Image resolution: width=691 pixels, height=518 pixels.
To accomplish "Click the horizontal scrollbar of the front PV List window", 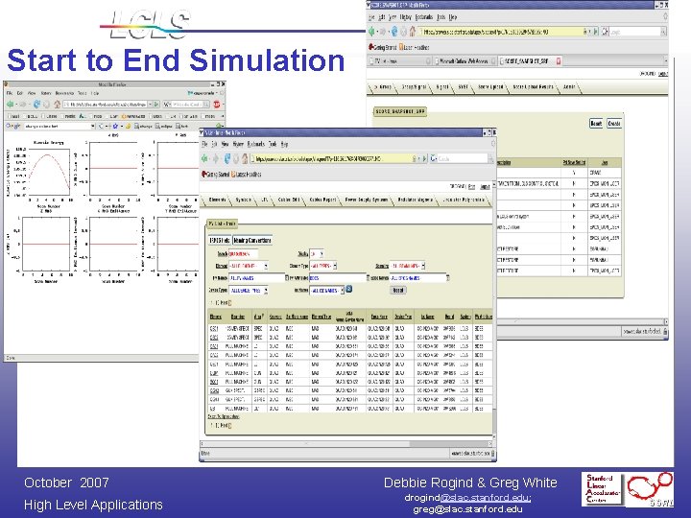I will coord(345,443).
